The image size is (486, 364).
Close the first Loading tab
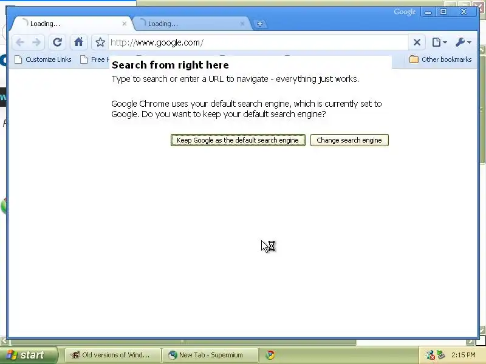click(x=125, y=24)
